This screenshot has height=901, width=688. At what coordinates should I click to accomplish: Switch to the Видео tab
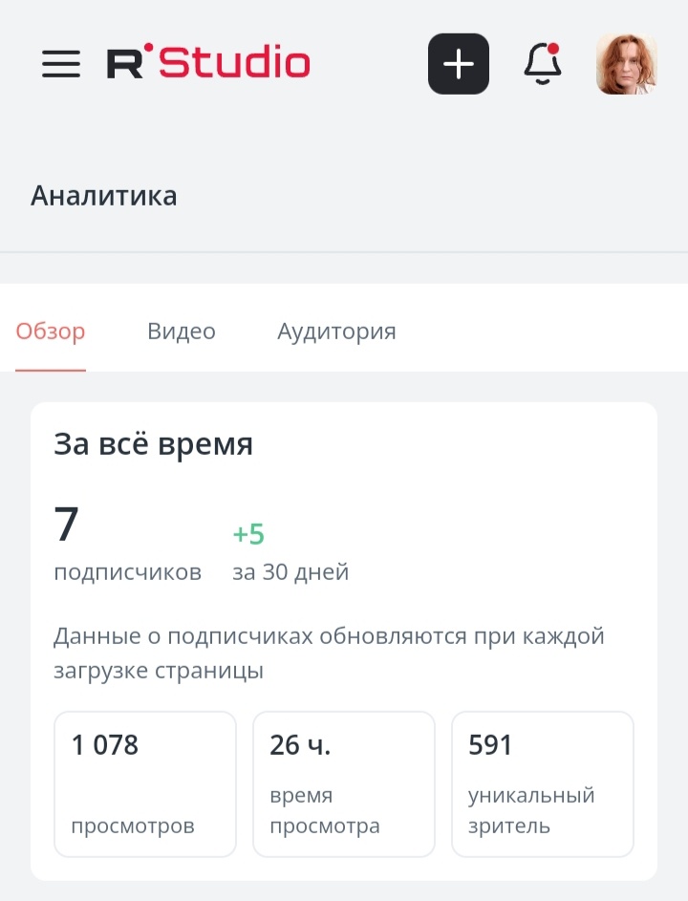(x=181, y=332)
